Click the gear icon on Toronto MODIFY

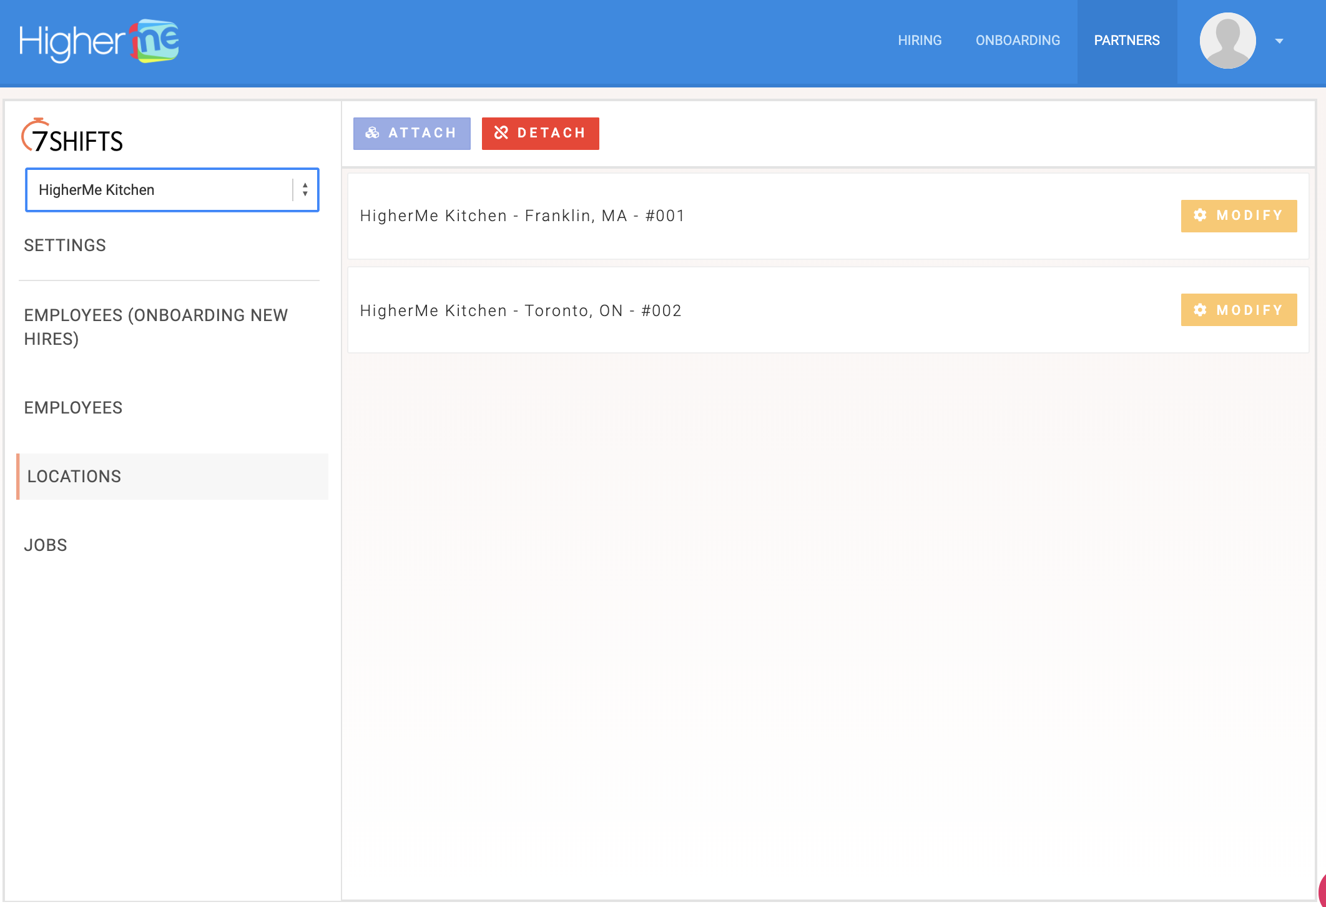pyautogui.click(x=1200, y=310)
